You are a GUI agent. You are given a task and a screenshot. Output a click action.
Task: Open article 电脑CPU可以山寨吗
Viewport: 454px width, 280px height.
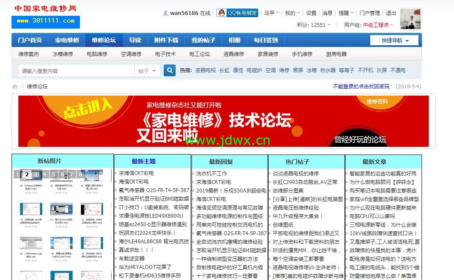click(372, 216)
